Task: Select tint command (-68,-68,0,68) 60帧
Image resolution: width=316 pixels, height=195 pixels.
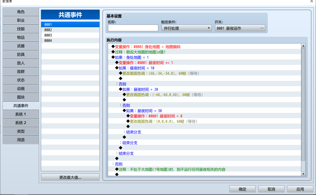Action: point(204,95)
